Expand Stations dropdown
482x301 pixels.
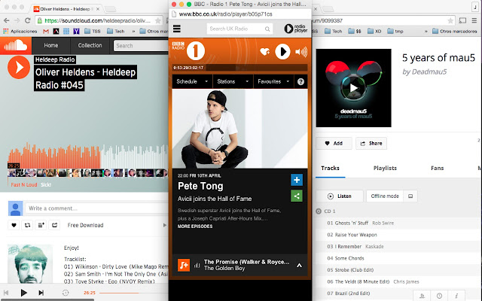tap(233, 81)
